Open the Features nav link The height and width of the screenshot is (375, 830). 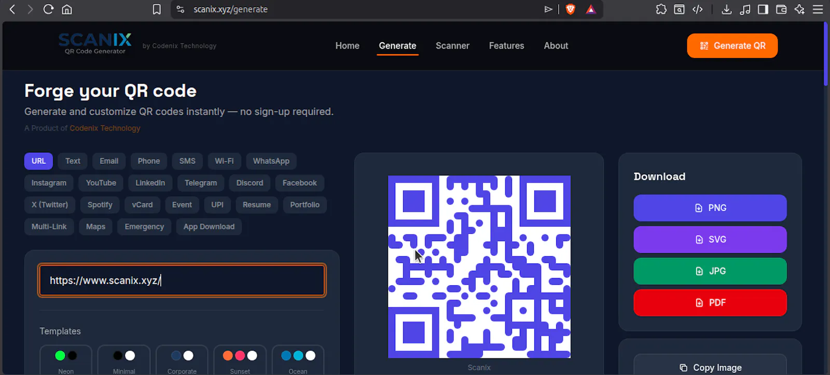point(506,46)
